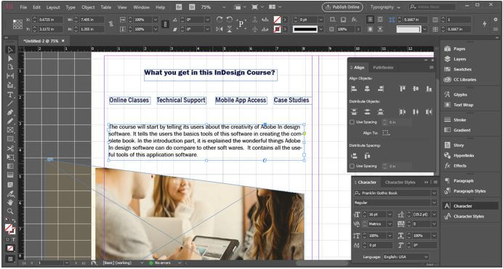
Task: Select the Eyedropper tool
Action: coord(10,194)
